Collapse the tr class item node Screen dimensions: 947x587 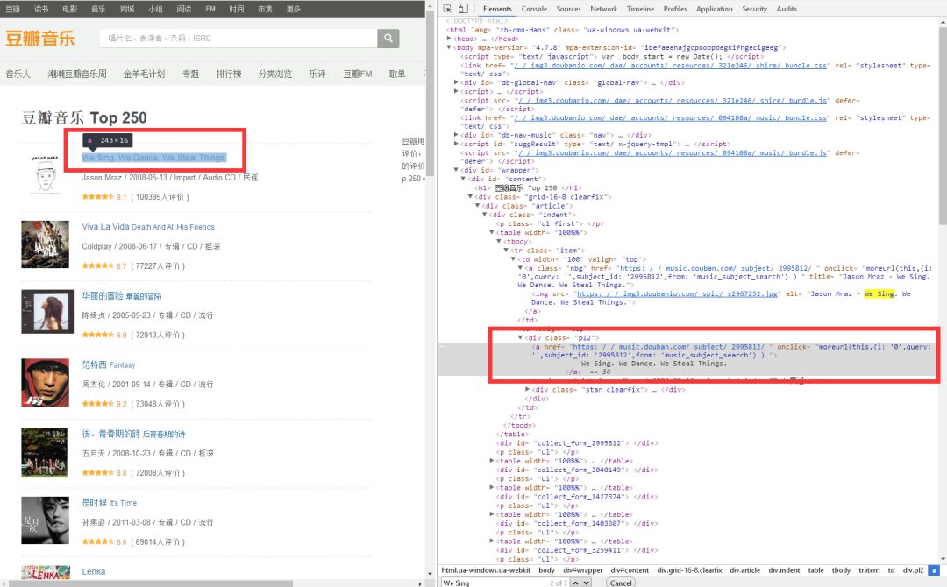tap(506, 251)
